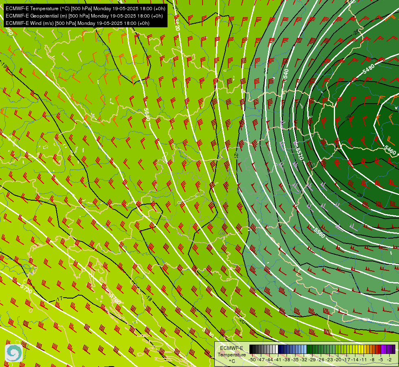Pick the black swatch at legend's coldest end
The width and height of the screenshot is (399, 367).
pos(251,349)
